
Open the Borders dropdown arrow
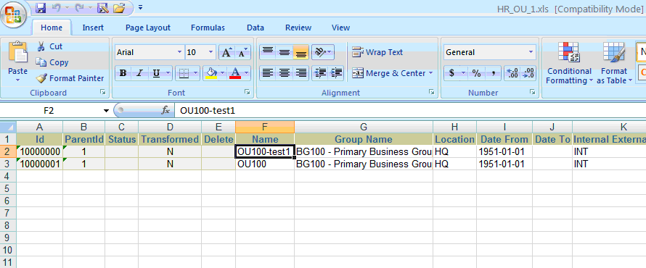coord(196,74)
